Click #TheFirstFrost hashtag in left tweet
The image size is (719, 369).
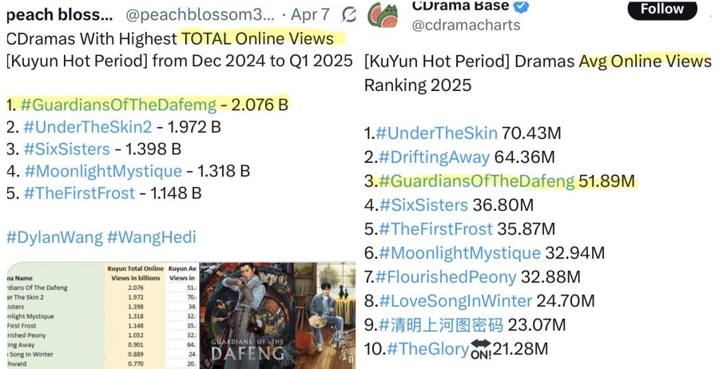[79, 193]
